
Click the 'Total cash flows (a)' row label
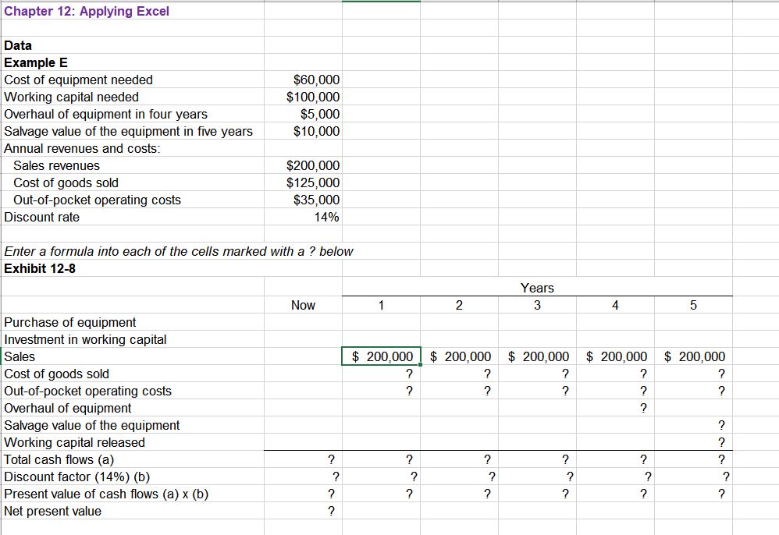(59, 459)
